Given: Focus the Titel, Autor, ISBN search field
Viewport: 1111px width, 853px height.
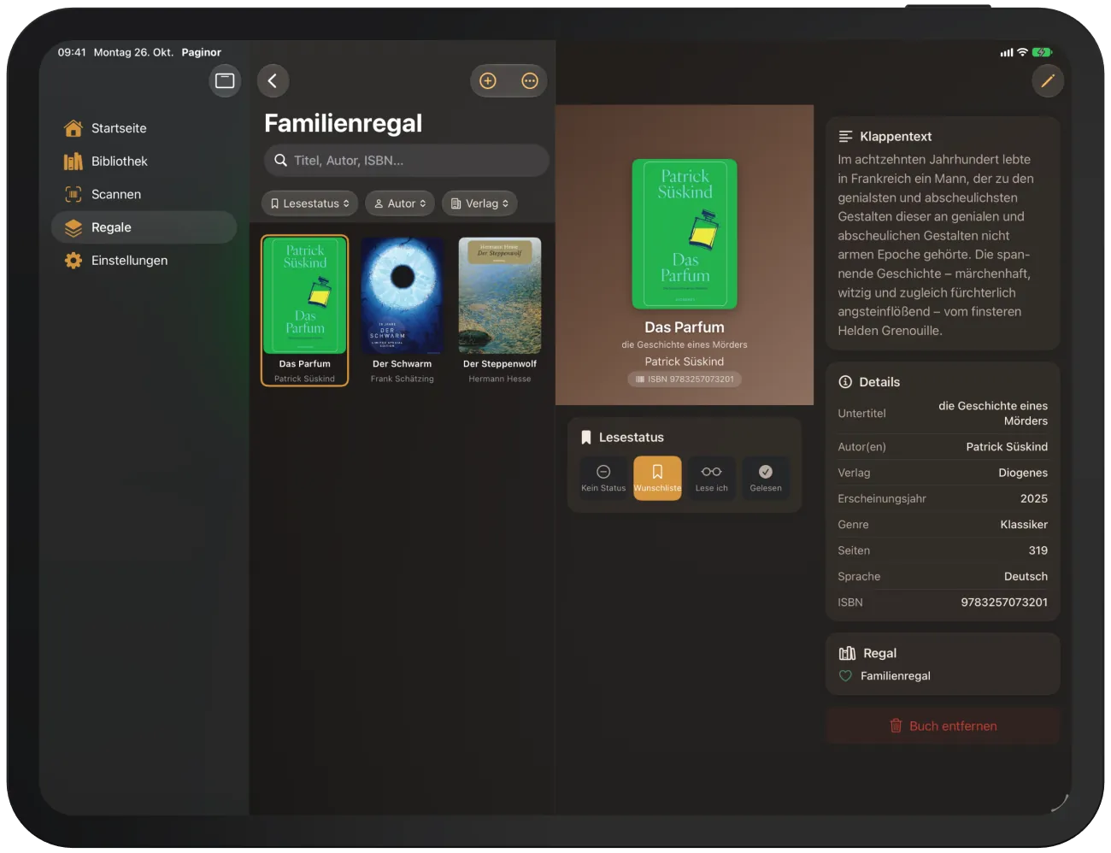Looking at the screenshot, I should 407,160.
